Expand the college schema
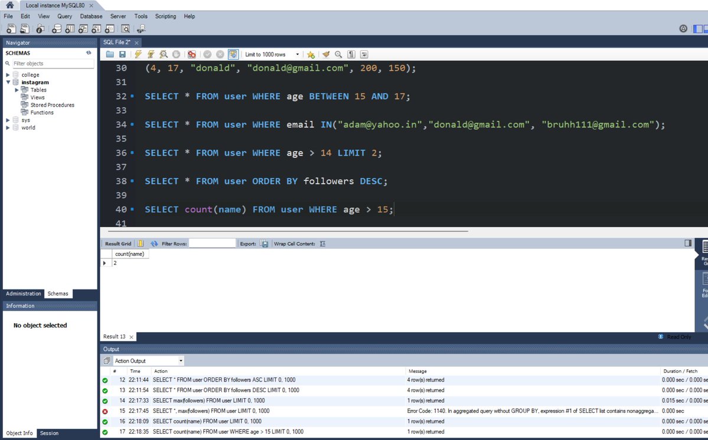Viewport: 708px width, 440px height. [8, 75]
